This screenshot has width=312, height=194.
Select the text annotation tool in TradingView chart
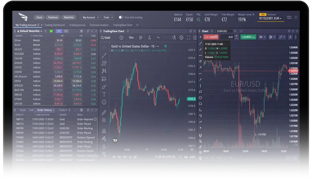click(x=104, y=94)
